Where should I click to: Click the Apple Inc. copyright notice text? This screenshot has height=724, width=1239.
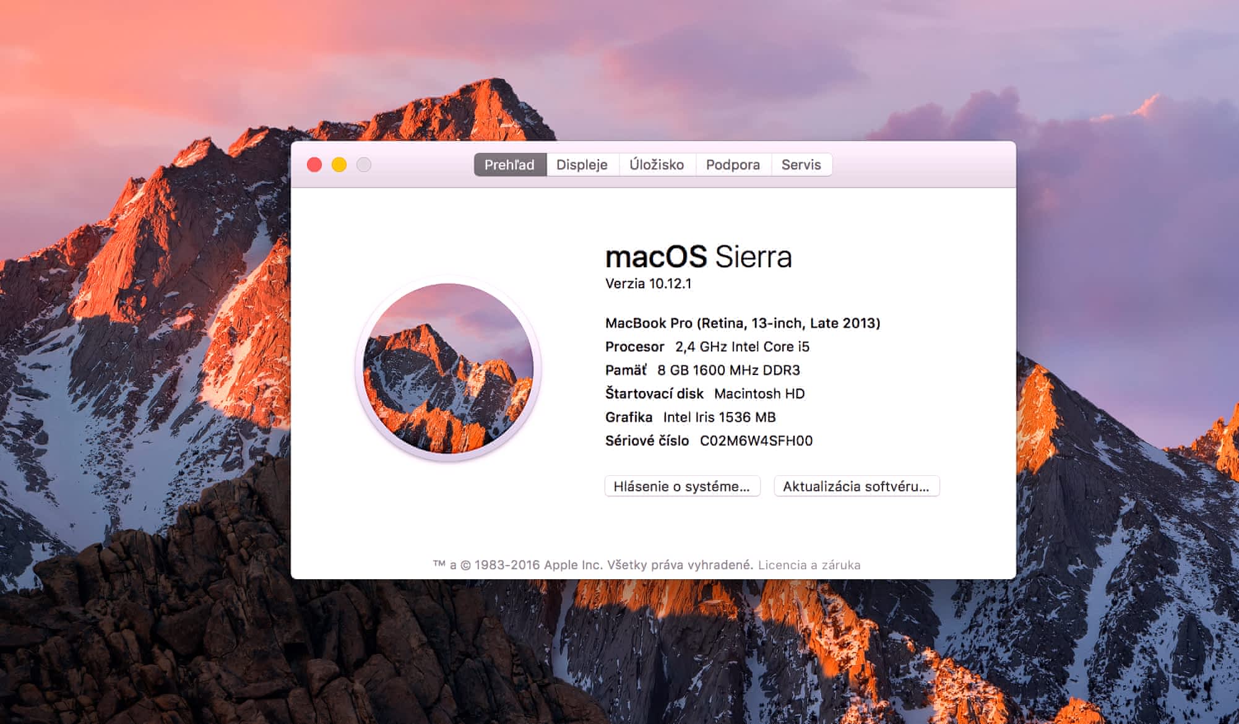[x=592, y=565]
